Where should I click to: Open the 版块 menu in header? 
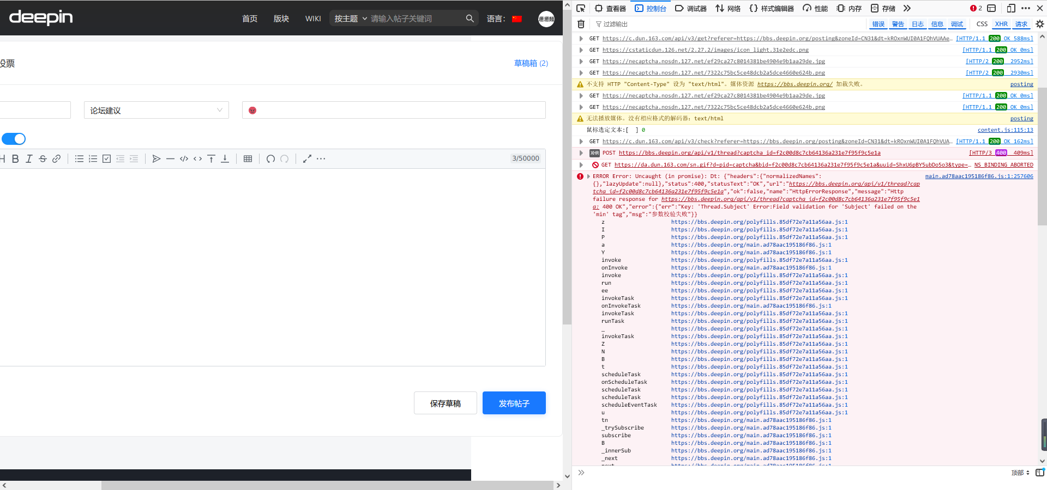pos(281,19)
